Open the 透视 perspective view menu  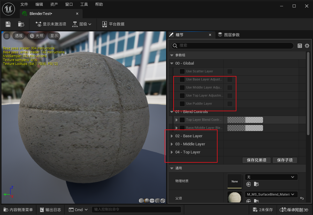click(19, 36)
